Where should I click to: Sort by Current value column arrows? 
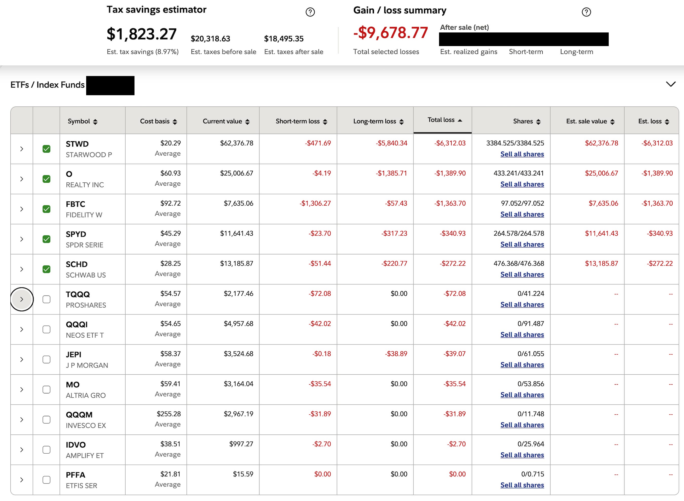[x=247, y=122]
